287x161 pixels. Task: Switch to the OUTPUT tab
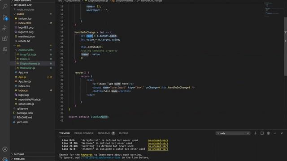point(124,133)
